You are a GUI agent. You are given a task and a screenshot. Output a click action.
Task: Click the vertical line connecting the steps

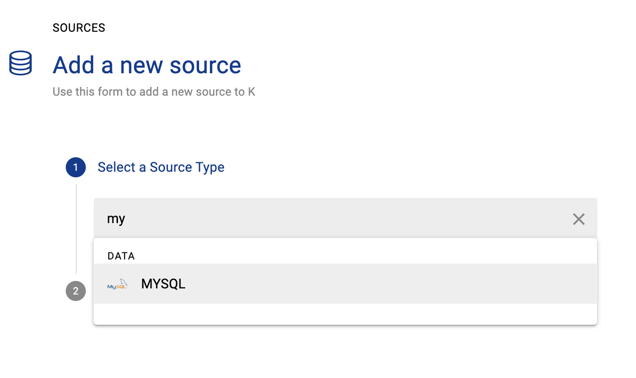76,229
